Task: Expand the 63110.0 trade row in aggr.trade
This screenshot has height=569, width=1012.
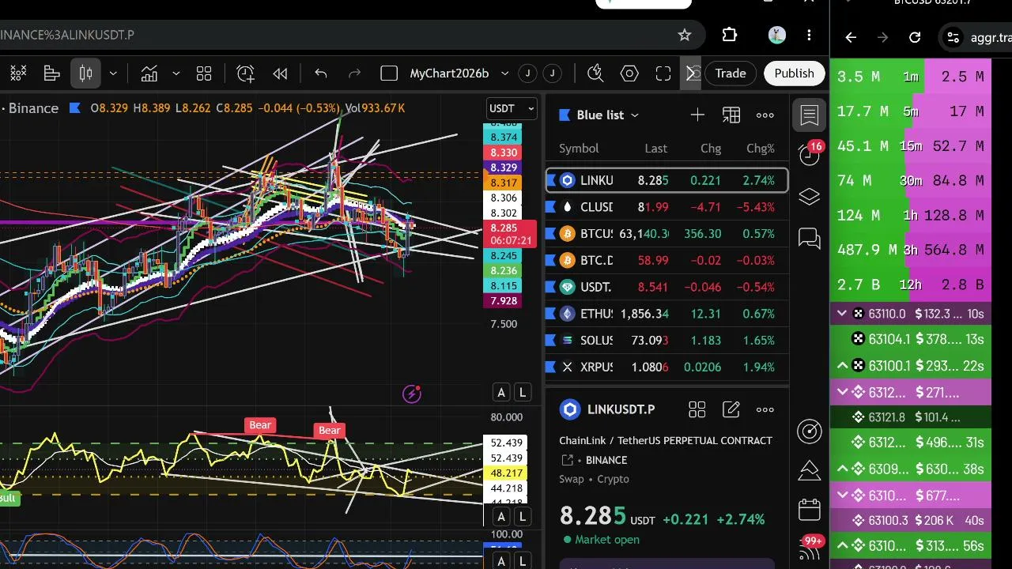Action: [x=842, y=314]
